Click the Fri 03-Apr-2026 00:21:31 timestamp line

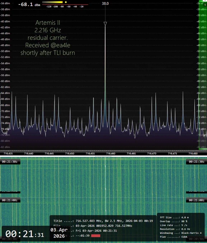[96, 231]
